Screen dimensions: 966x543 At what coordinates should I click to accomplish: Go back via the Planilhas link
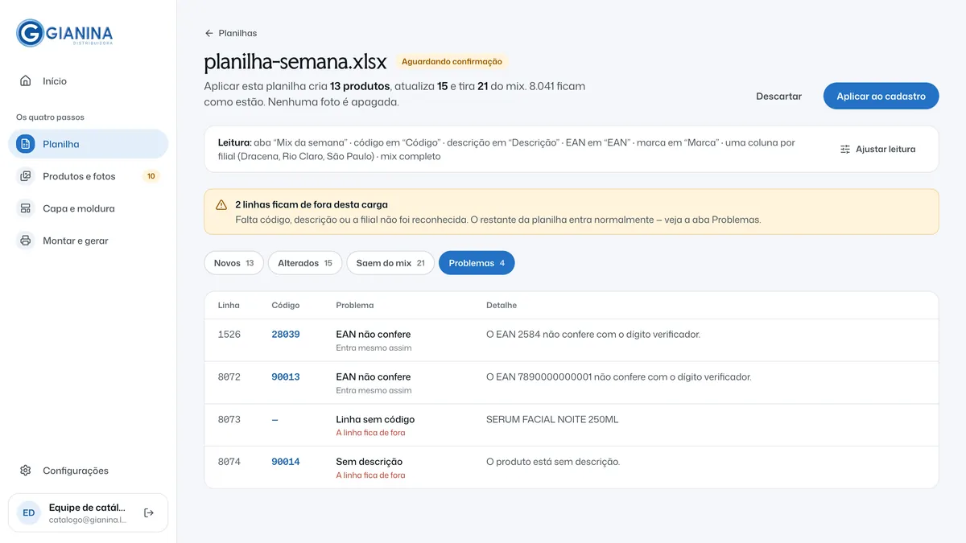(231, 33)
